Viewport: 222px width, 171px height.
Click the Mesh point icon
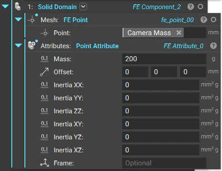point(32,20)
